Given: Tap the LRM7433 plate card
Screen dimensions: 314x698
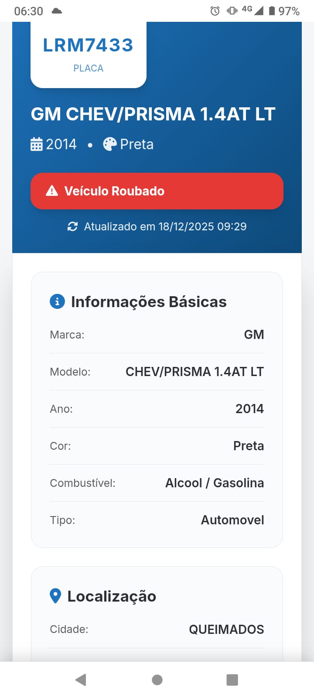Looking at the screenshot, I should [x=89, y=55].
